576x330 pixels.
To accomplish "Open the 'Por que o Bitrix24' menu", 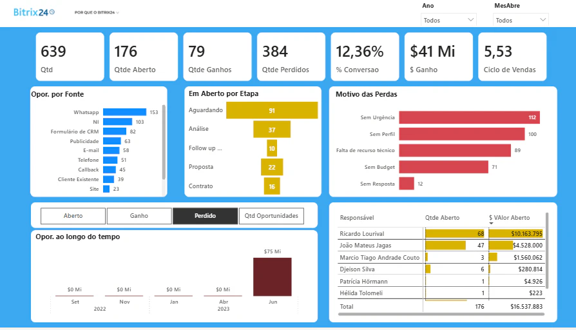I will (97, 12).
